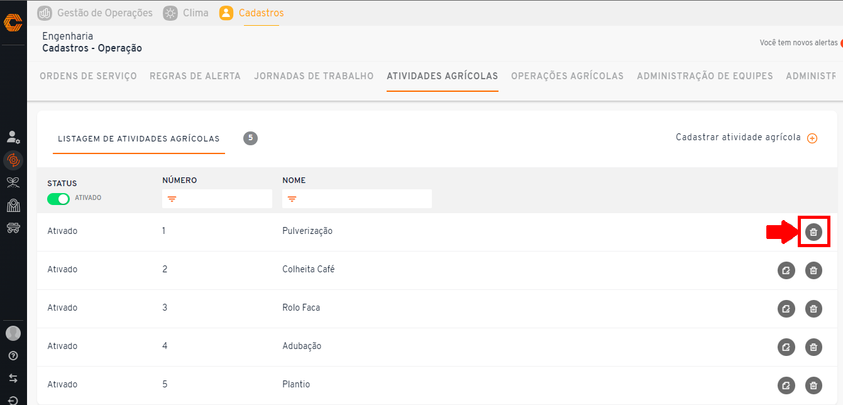Switch to Jornadas de Trabalho tab
This screenshot has width=843, height=405.
[x=314, y=76]
